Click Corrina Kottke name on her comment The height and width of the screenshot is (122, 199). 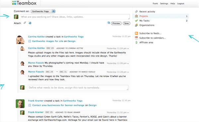click(36, 48)
